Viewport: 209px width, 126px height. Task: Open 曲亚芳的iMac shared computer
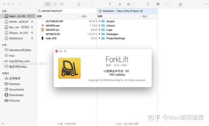point(16,66)
